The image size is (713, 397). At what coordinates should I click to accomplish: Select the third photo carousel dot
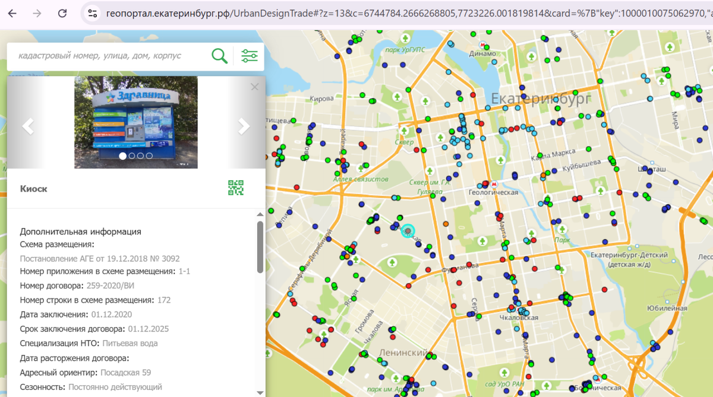tap(140, 156)
